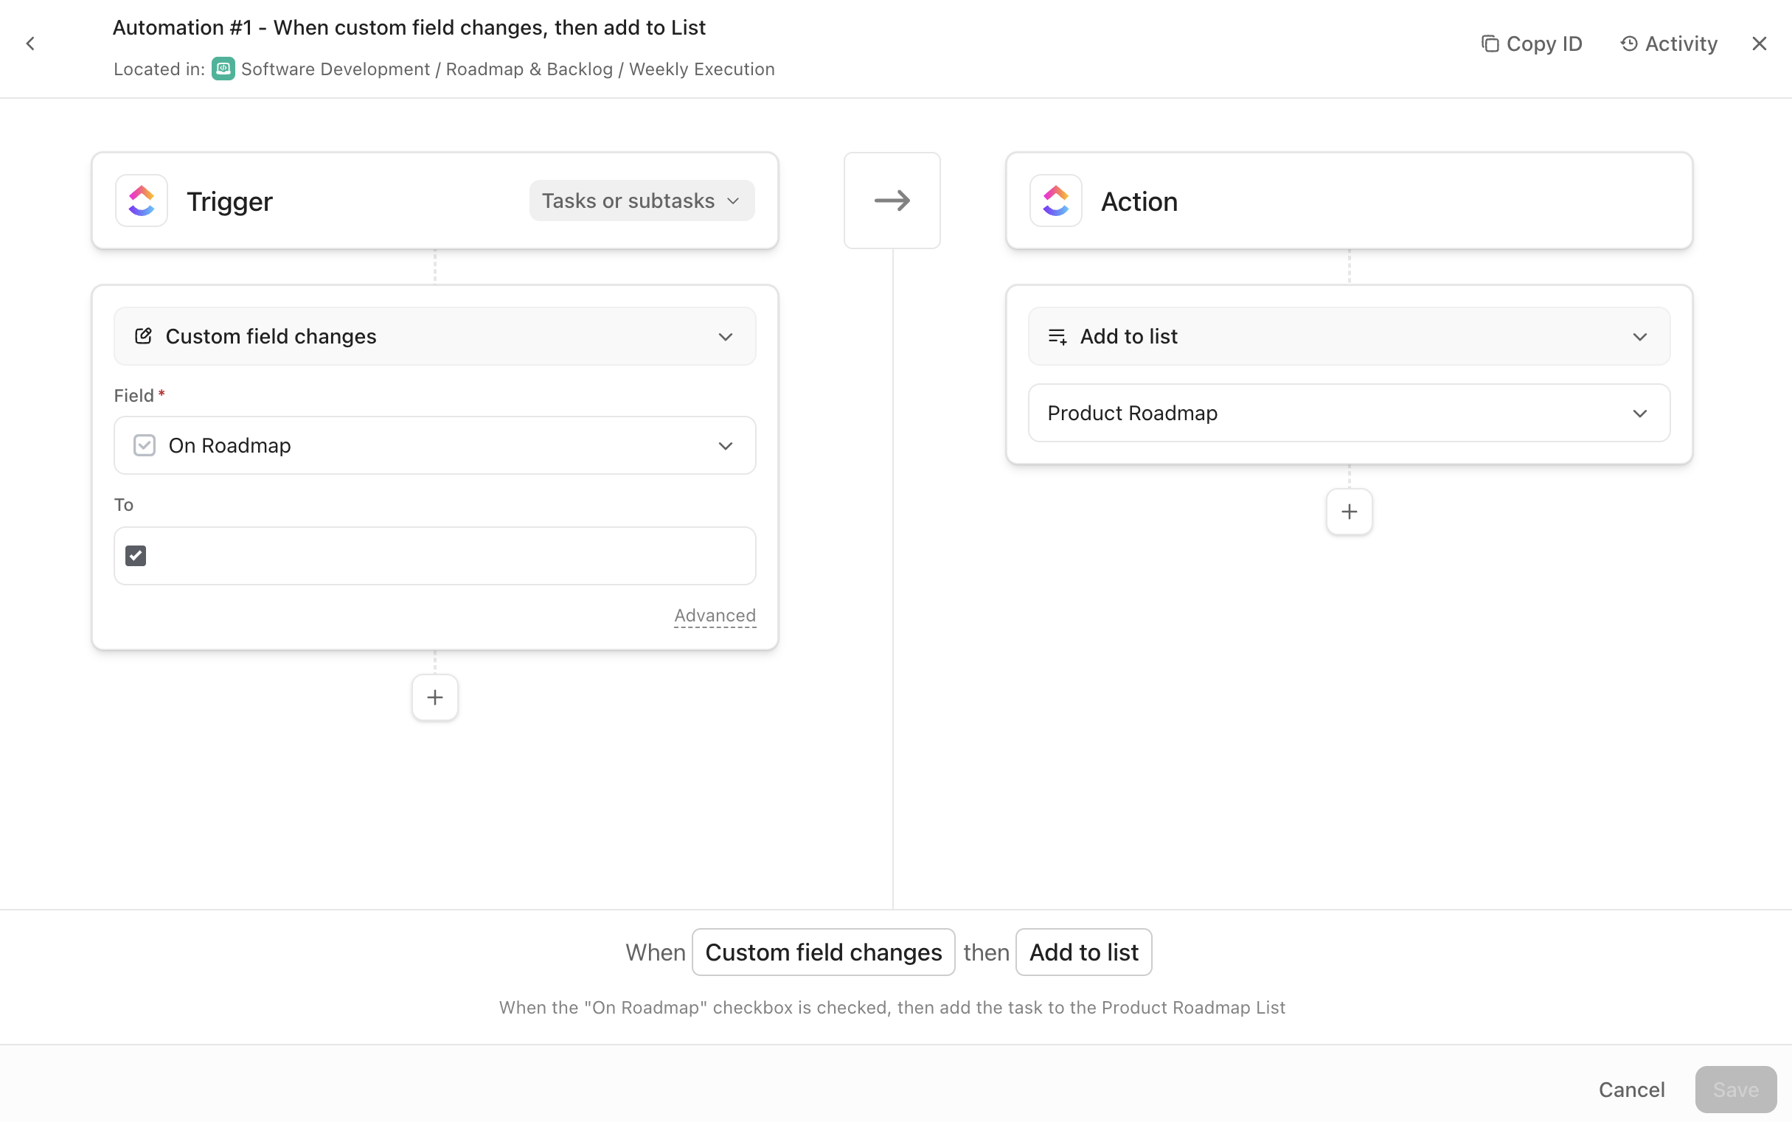1792x1122 pixels.
Task: Open the Activity panel
Action: [1669, 43]
